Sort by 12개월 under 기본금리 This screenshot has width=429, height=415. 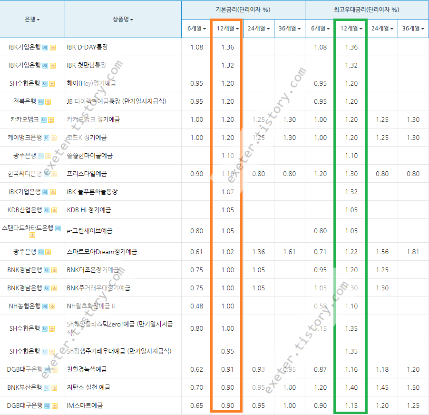(x=227, y=28)
